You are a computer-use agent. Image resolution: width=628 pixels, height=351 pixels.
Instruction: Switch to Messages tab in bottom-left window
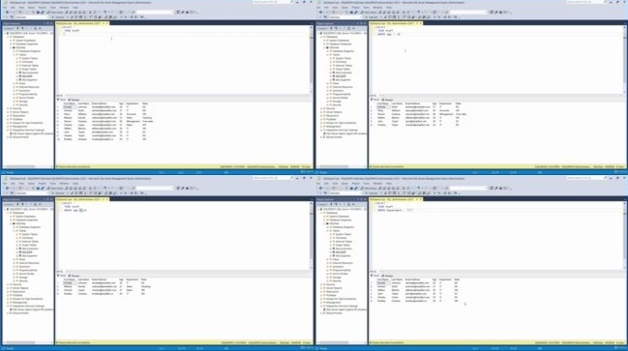click(x=75, y=276)
